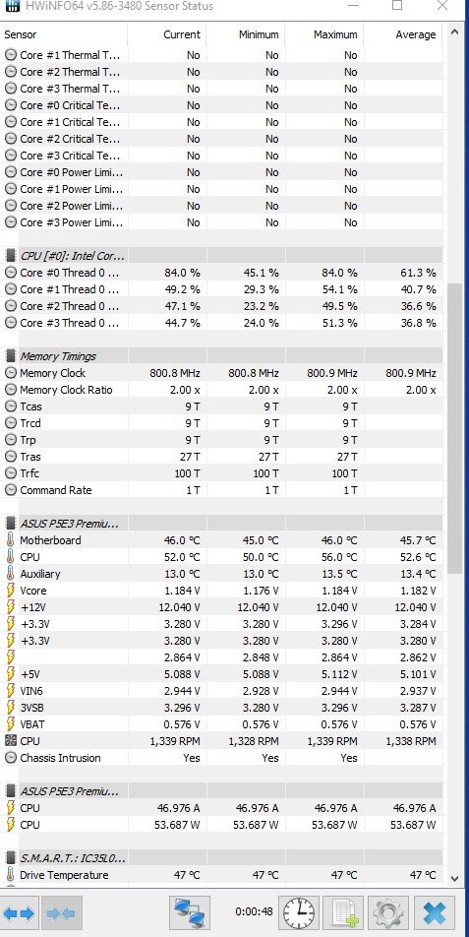Select the Chassis Intrusion row
469x937 pixels.
click(x=221, y=758)
